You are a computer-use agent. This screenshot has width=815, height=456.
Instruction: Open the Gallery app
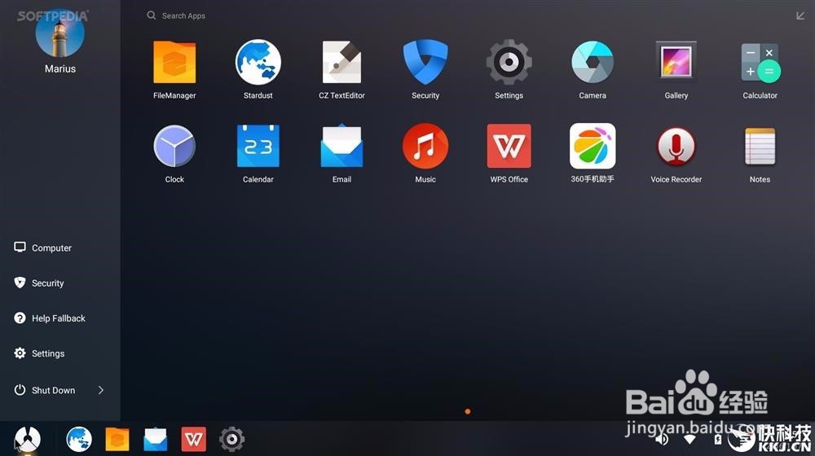point(676,61)
